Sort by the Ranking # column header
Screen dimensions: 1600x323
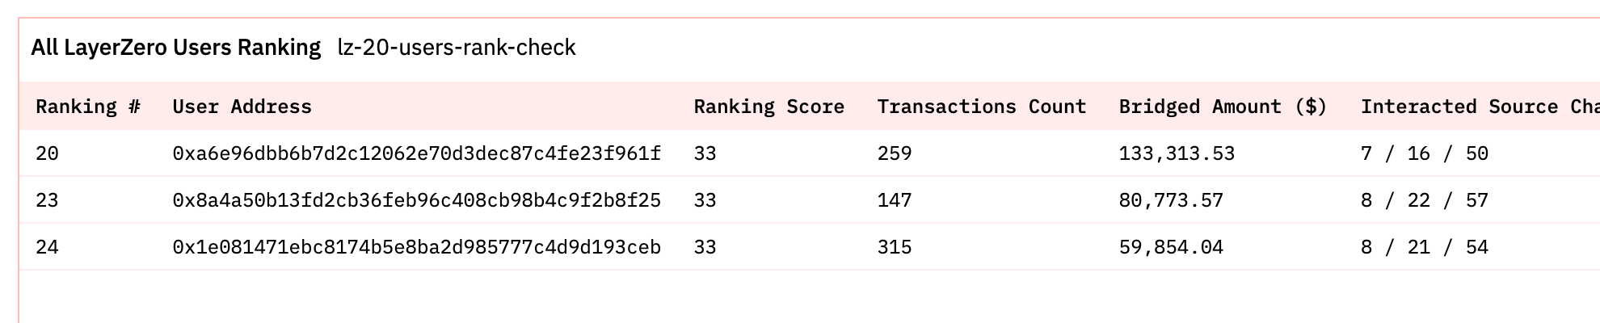click(88, 107)
